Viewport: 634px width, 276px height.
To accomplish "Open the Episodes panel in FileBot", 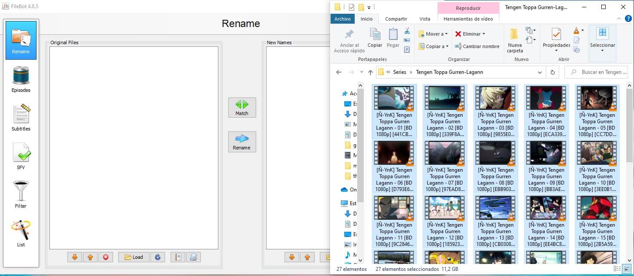I will pos(21,79).
